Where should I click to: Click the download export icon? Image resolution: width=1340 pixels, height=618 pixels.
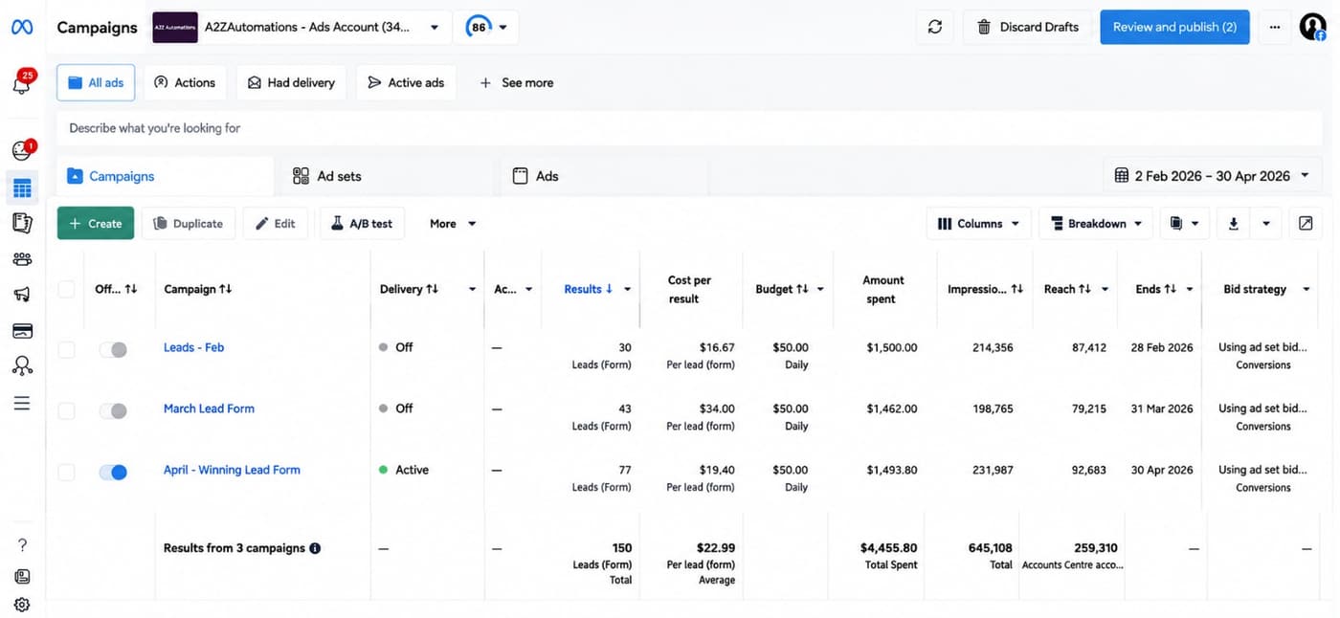pyautogui.click(x=1234, y=224)
